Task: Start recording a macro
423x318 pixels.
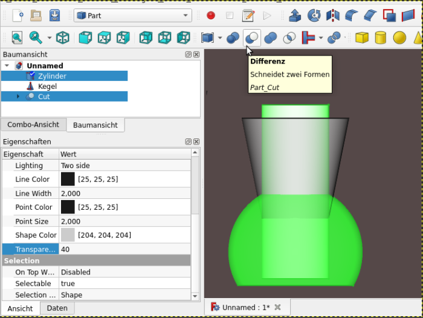Action: click(211, 15)
